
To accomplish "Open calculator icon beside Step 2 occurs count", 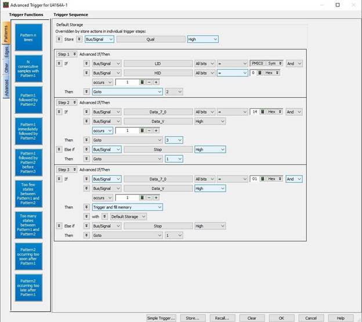I will pos(142,130).
